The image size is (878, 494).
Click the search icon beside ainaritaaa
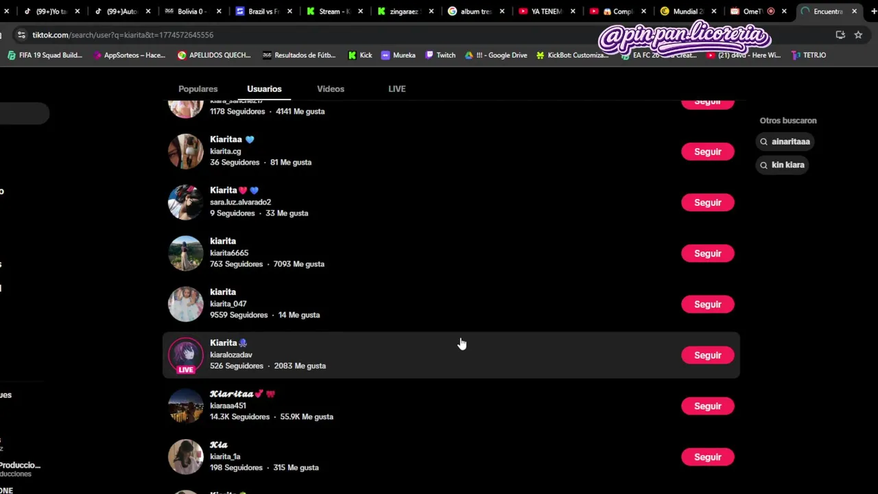point(763,141)
